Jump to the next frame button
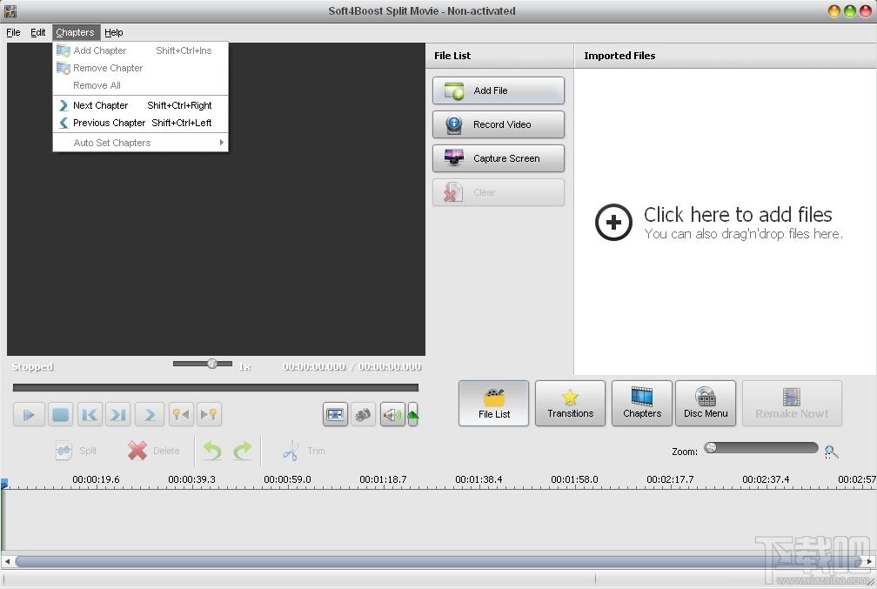877x589 pixels. click(118, 414)
